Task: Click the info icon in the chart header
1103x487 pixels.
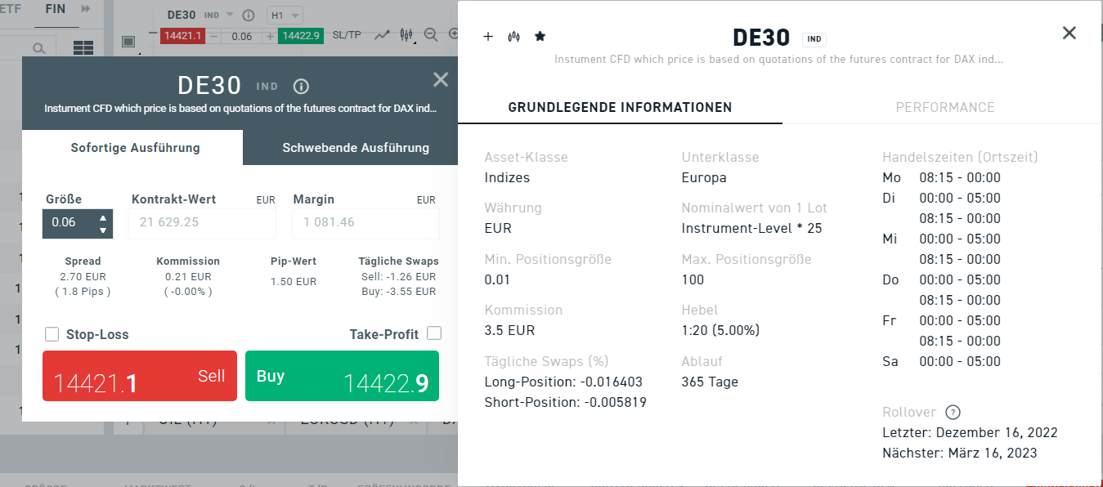Action: pyautogui.click(x=249, y=16)
